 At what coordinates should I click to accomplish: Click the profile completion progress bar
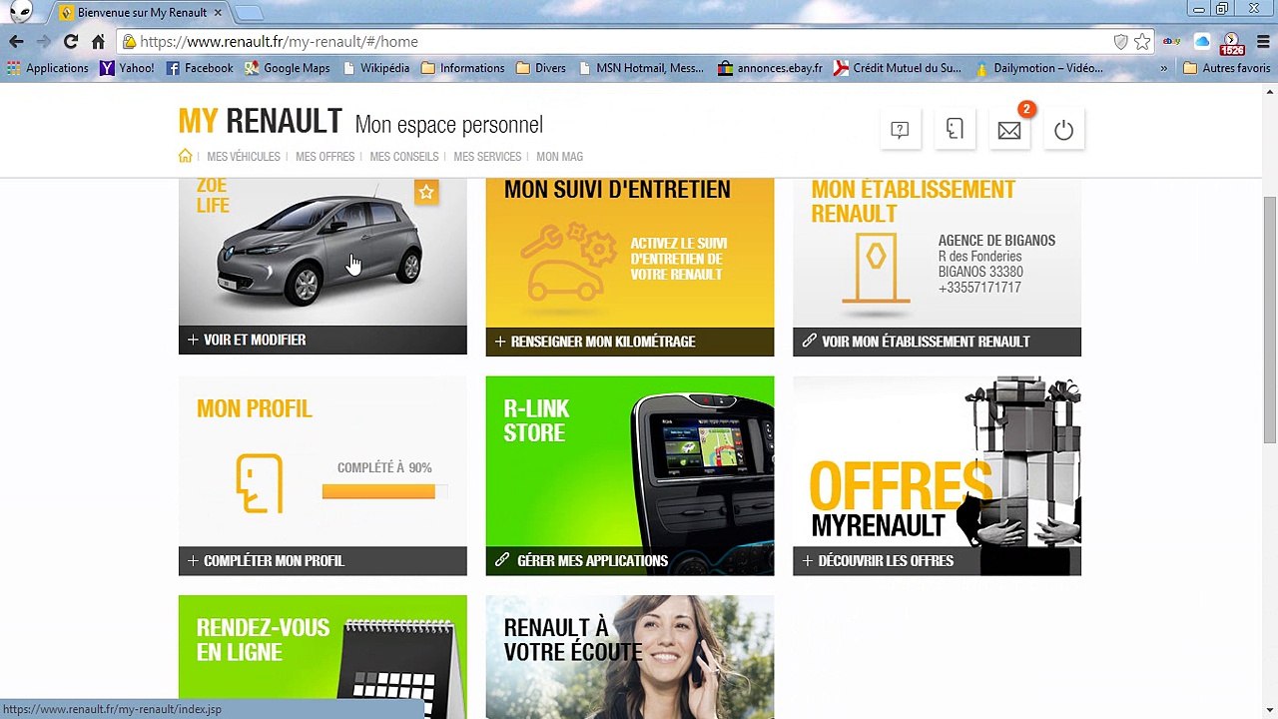pyautogui.click(x=384, y=491)
